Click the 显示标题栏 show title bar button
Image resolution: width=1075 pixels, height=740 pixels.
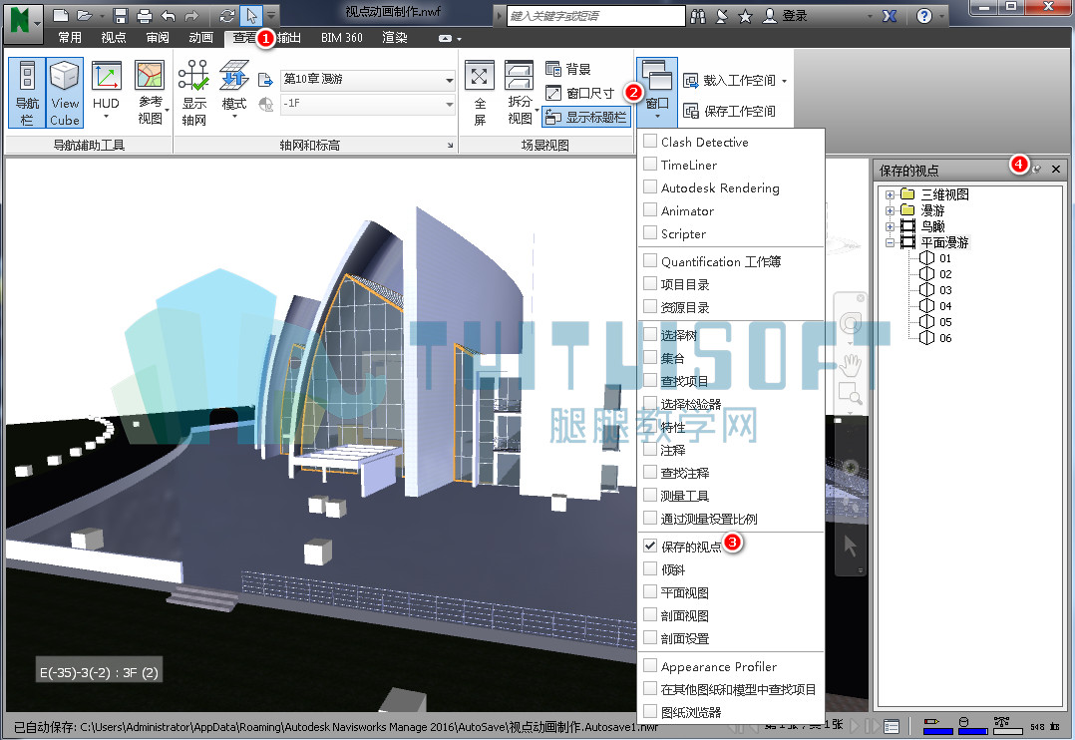pyautogui.click(x=586, y=118)
